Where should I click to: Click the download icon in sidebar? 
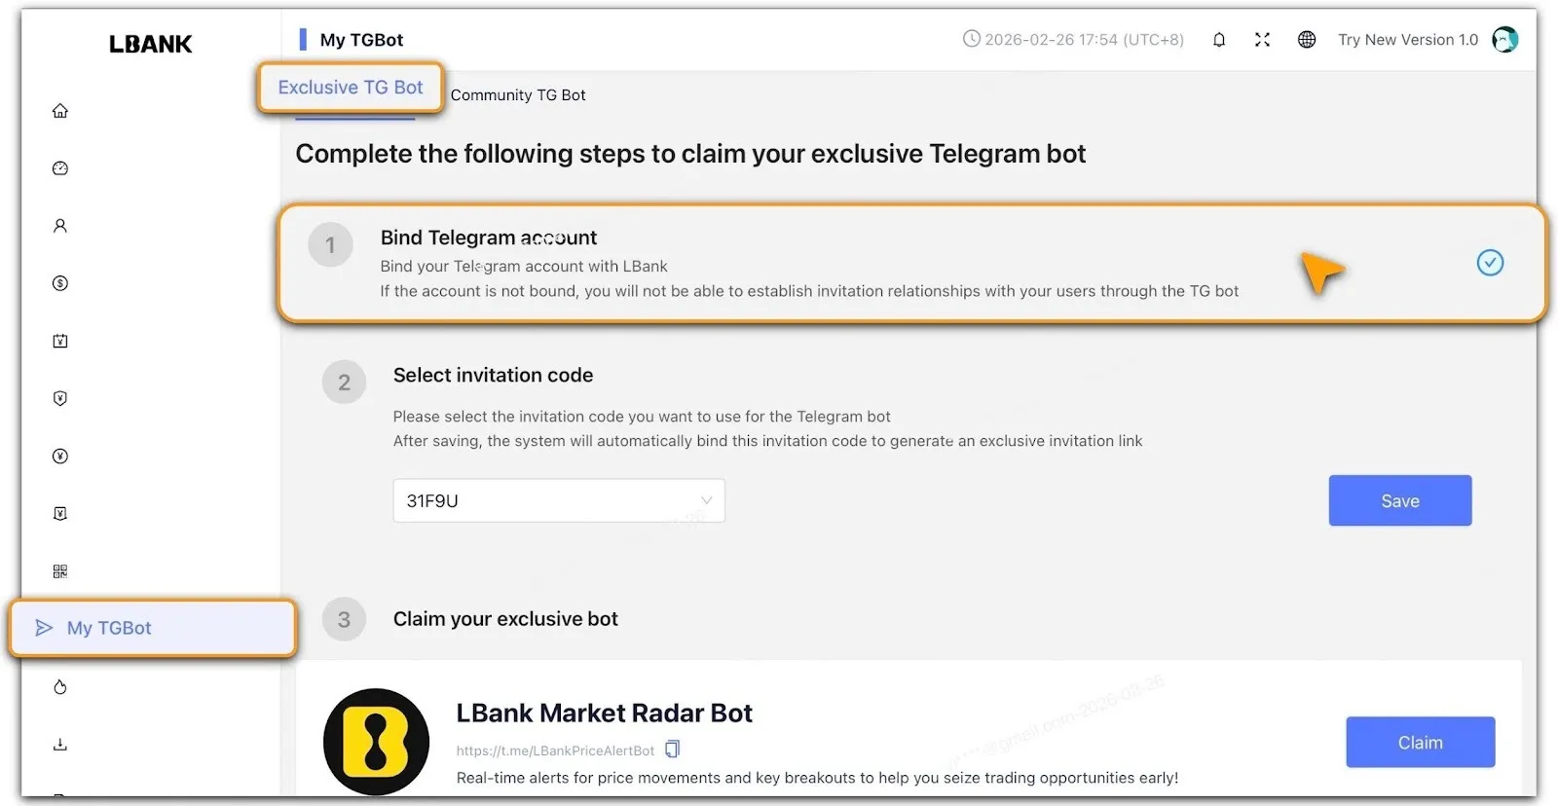(x=60, y=745)
